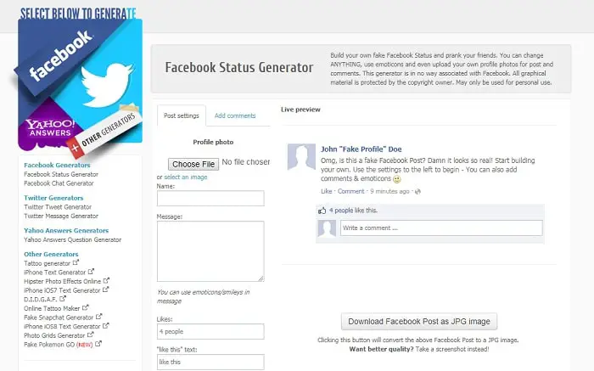Click external-link icon beside iPhone iOS8 Text Generator
The height and width of the screenshot is (371, 594).
[106, 325]
